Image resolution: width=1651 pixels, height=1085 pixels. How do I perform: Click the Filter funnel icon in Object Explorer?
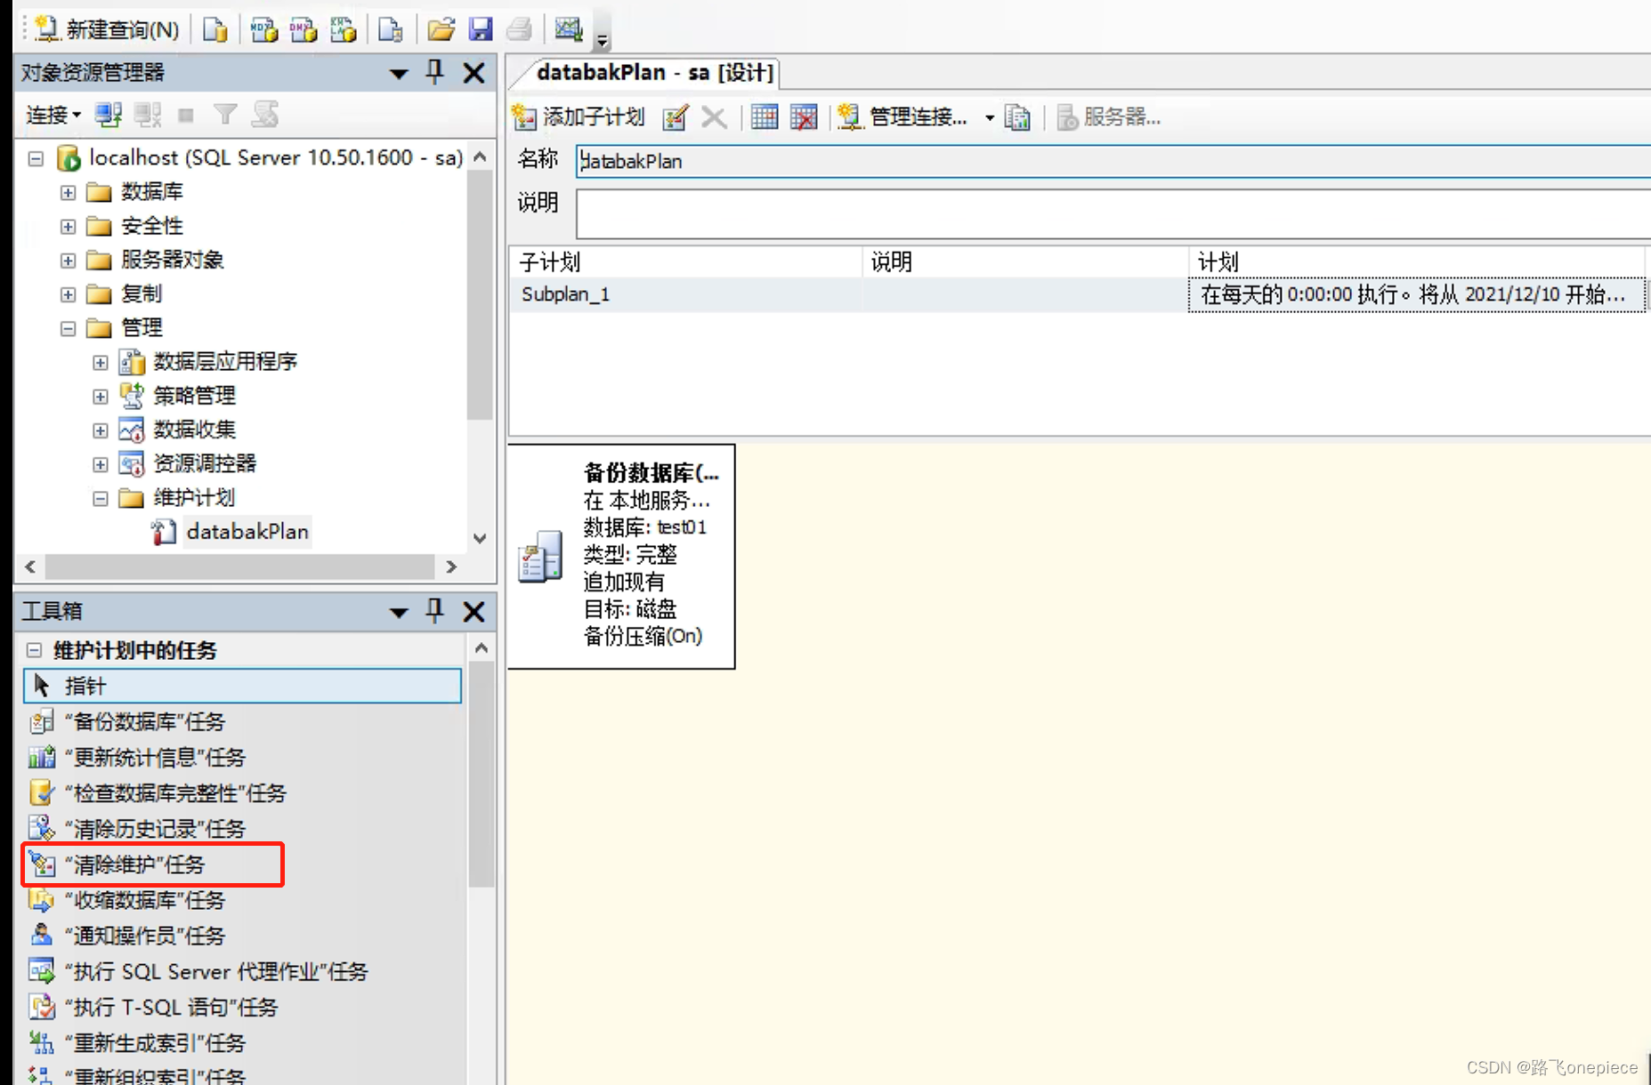pyautogui.click(x=225, y=115)
